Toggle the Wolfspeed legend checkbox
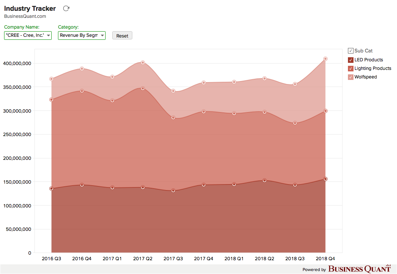 351,77
